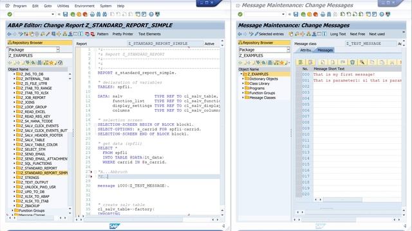
Task: Click the Next used button
Action: [377, 34]
